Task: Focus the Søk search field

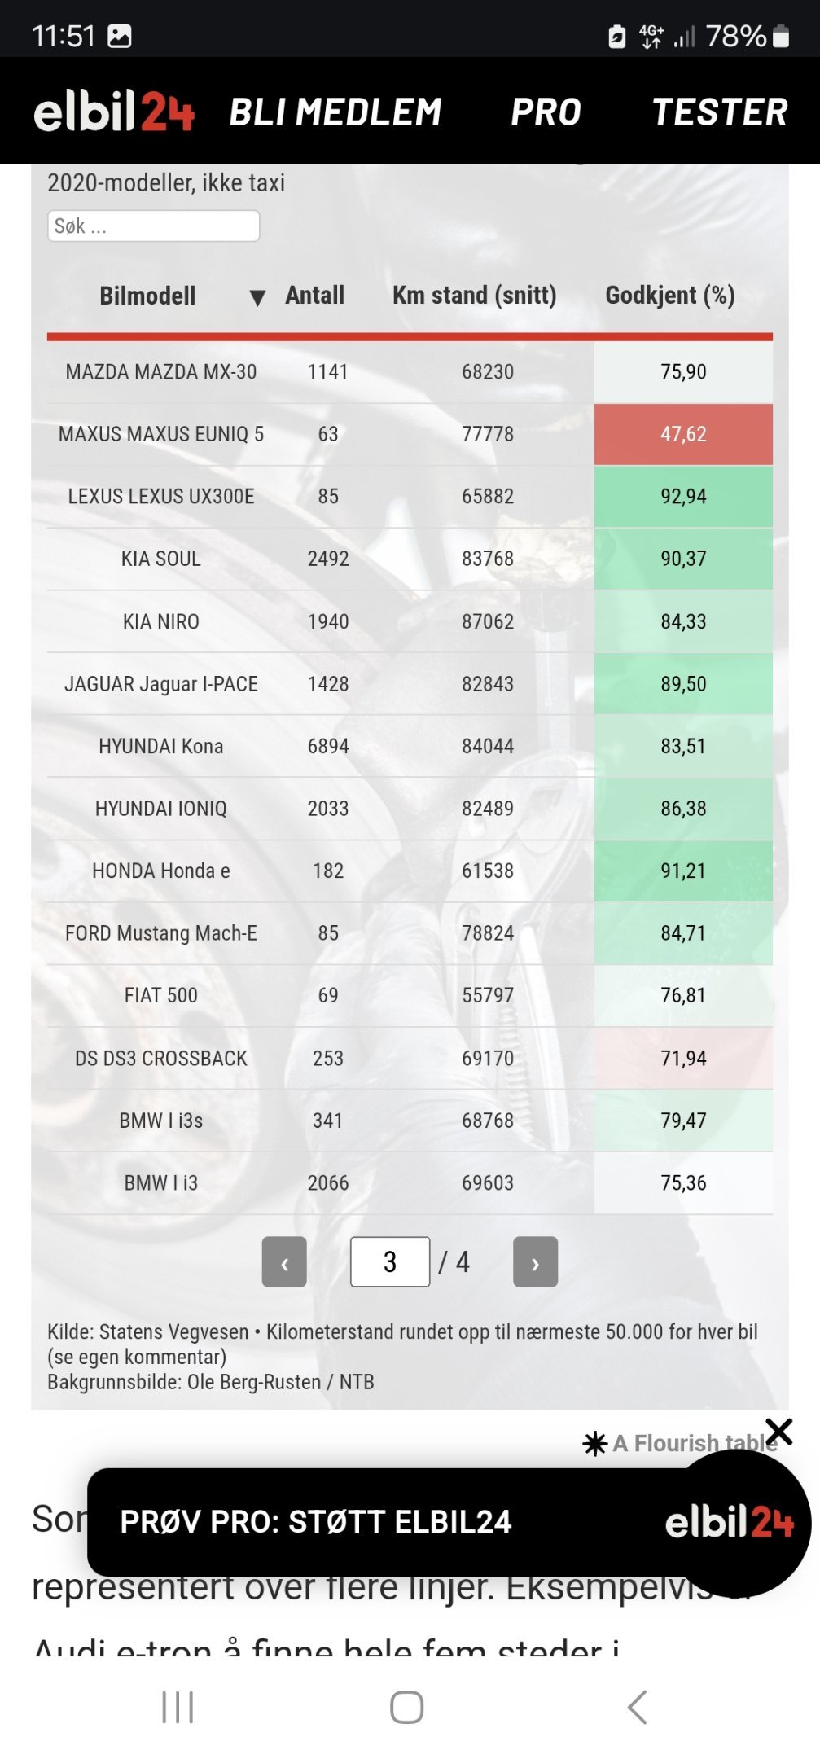Action: tap(154, 226)
